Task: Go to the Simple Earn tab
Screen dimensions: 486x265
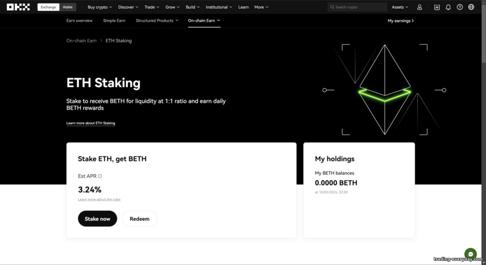Action: point(114,21)
